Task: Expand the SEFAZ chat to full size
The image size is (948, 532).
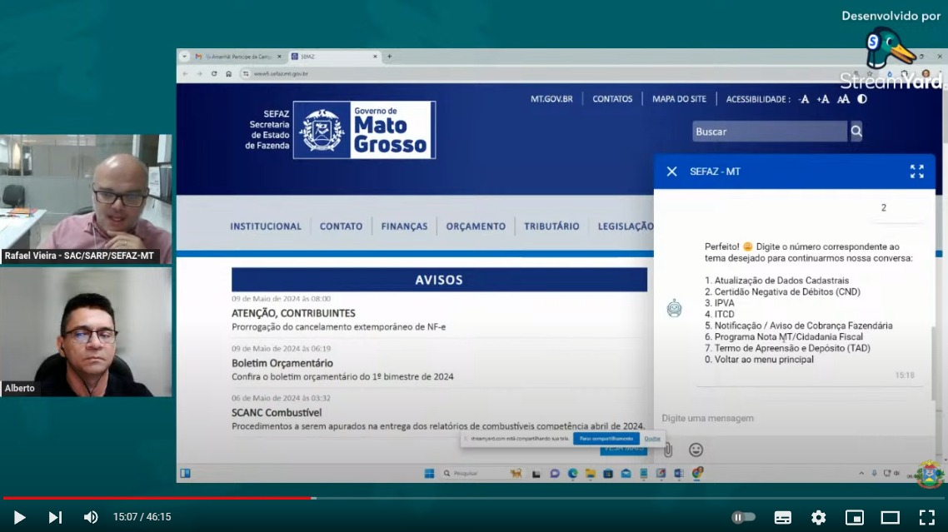Action: coord(916,172)
